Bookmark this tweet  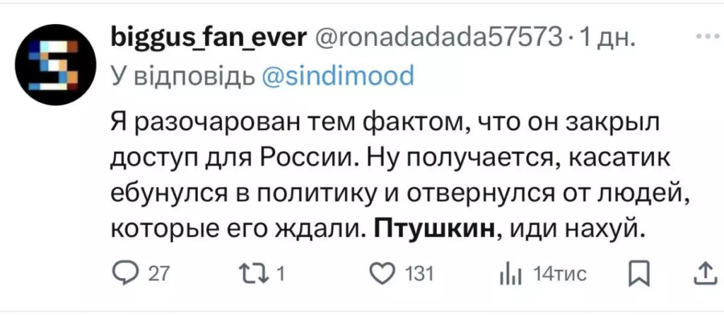point(640,273)
